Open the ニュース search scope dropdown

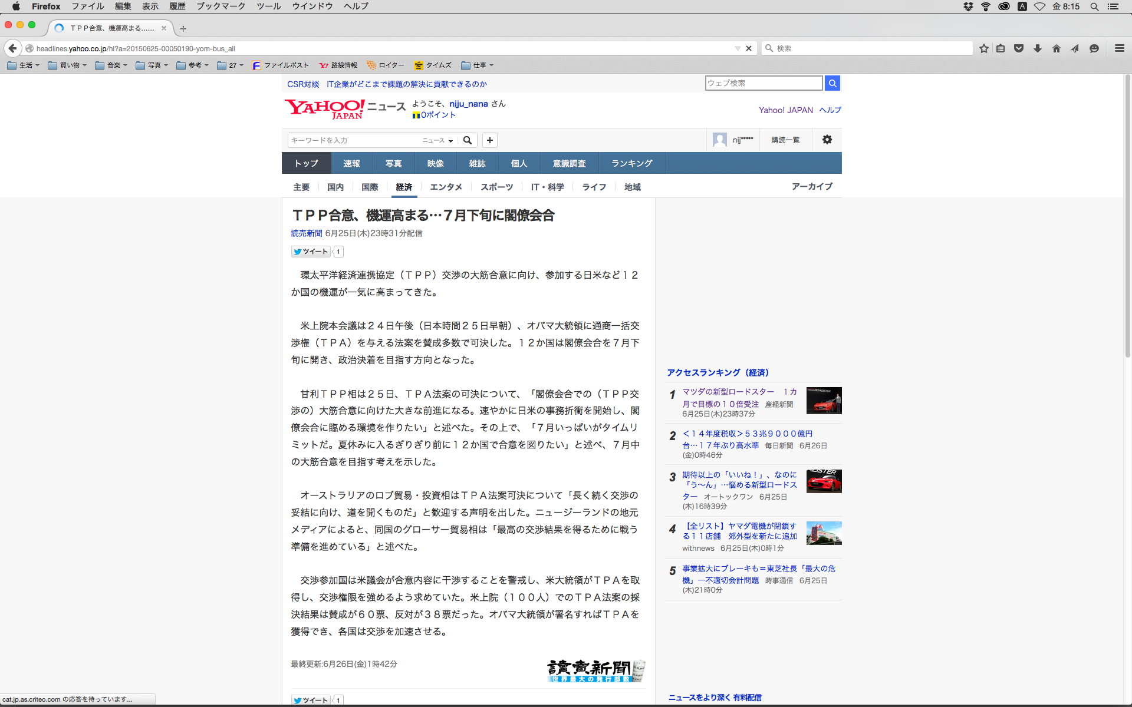point(437,140)
